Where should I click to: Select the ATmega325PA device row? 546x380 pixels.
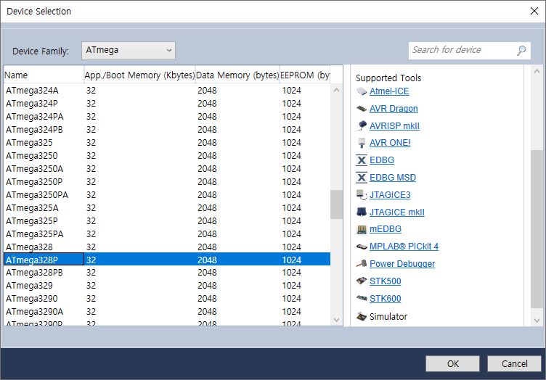(x=167, y=234)
